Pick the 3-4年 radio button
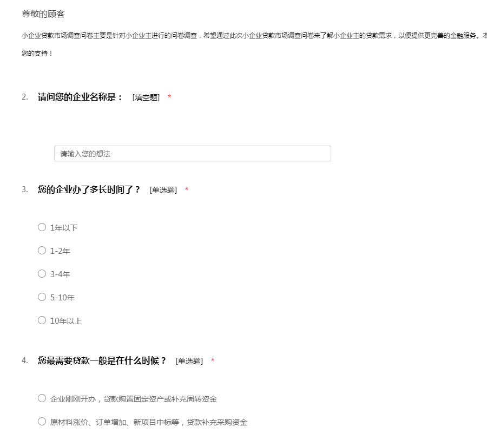 [x=42, y=274]
